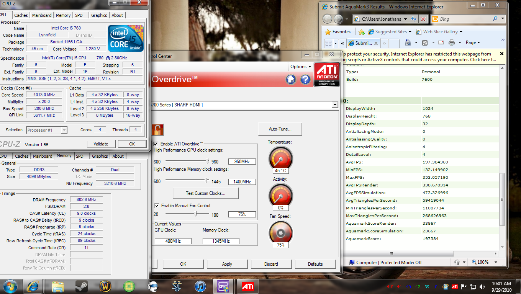
Task: Click the 1400MHz memory clock field
Action: 242,182
